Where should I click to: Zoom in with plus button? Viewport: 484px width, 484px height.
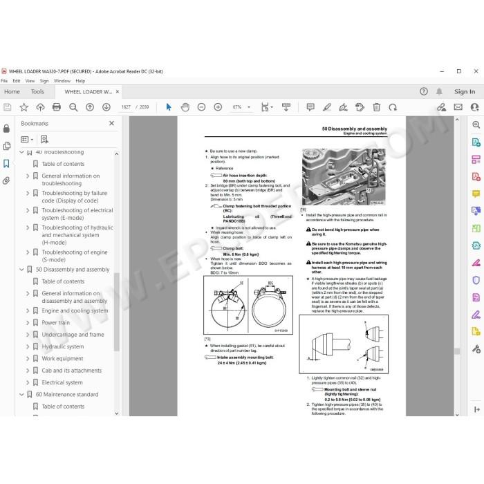[x=218, y=107]
